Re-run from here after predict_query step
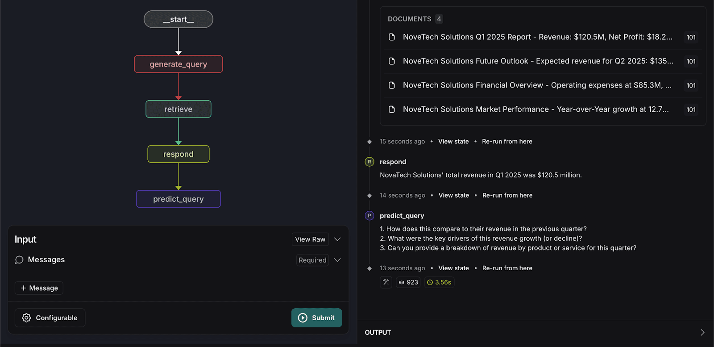 507,268
